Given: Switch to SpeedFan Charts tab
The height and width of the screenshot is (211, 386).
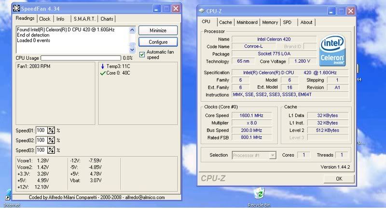Looking at the screenshot, I should [107, 19].
